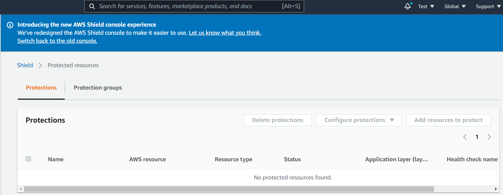Viewport: 503px width, 195px height.
Task: Click the horizontal scrollbar's left arrow
Action: [21, 189]
